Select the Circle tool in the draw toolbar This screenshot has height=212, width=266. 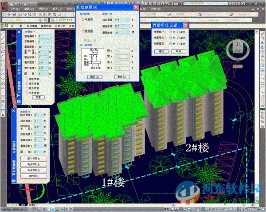click(3, 61)
